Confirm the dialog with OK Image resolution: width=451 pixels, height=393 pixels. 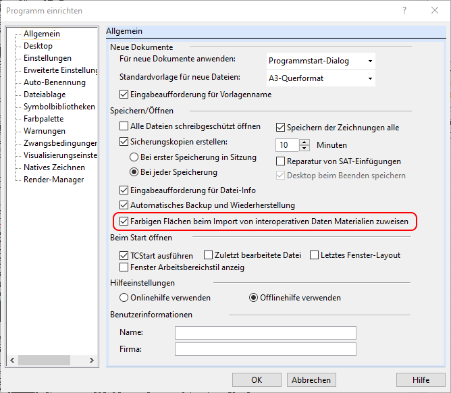257,380
